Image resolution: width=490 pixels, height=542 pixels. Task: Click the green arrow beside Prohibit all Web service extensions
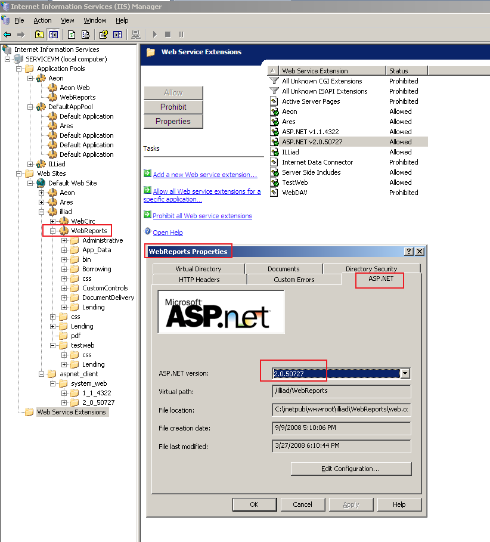click(x=148, y=215)
